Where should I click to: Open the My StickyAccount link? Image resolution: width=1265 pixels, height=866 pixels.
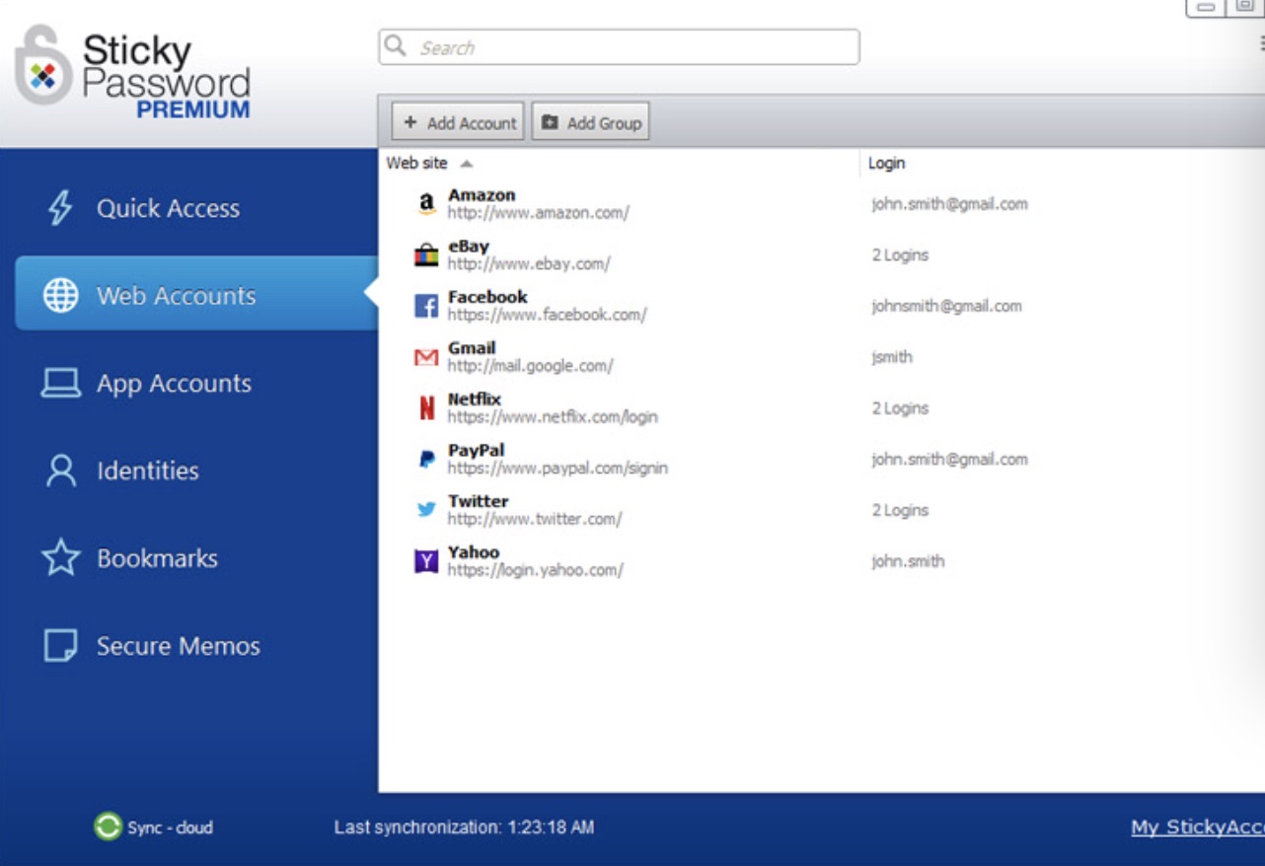(1196, 828)
